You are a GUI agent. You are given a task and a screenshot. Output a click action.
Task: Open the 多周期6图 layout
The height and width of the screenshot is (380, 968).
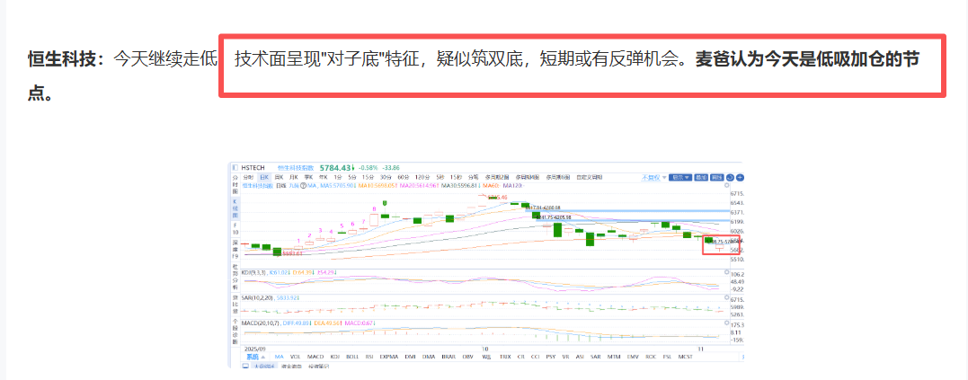[558, 178]
